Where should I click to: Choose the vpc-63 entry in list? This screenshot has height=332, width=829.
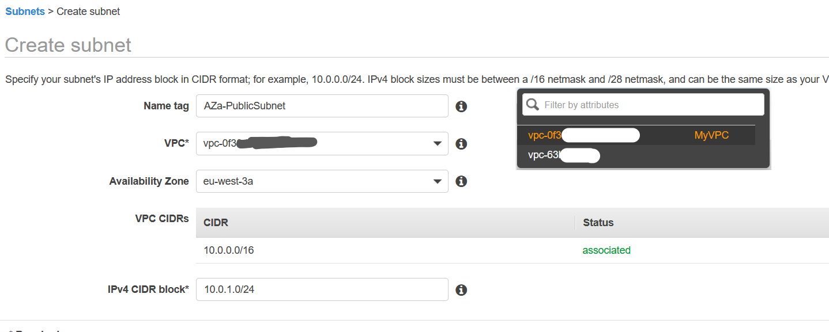coord(636,155)
